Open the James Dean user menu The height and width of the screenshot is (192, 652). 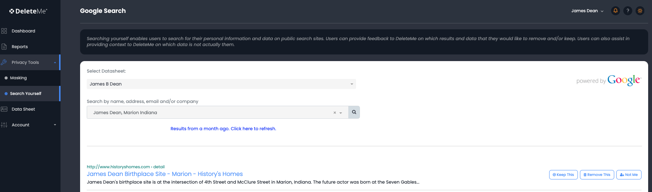[x=587, y=11]
